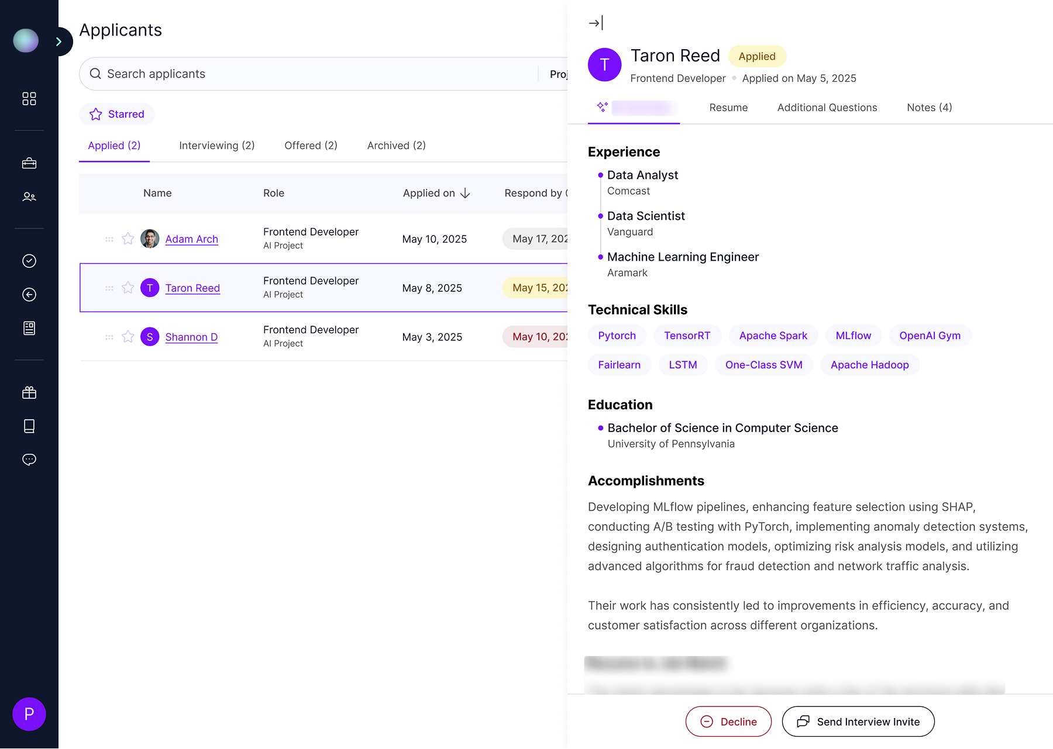Click the checkmark circle icon in sidebar
The image size is (1053, 749).
click(x=29, y=261)
